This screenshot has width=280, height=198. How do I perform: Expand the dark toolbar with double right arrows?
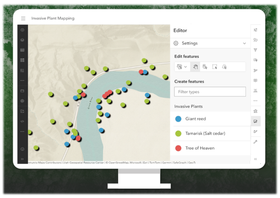pos(22,159)
